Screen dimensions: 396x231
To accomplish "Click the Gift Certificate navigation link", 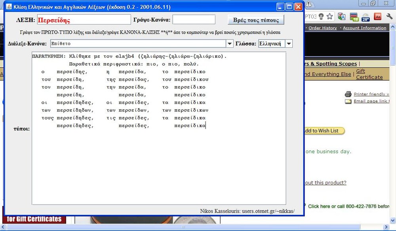I will click(x=369, y=74).
